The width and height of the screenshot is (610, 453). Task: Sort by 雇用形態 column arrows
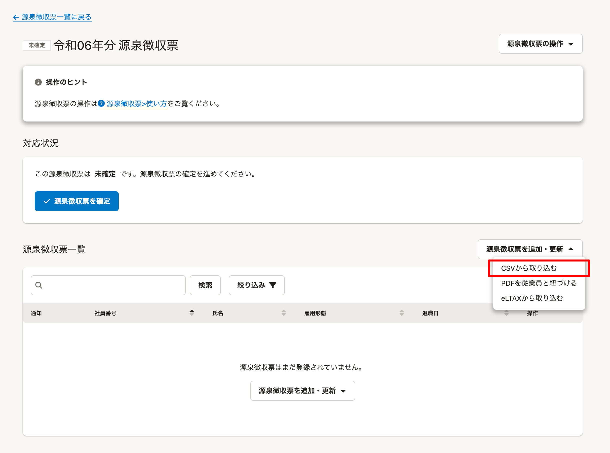[402, 313]
